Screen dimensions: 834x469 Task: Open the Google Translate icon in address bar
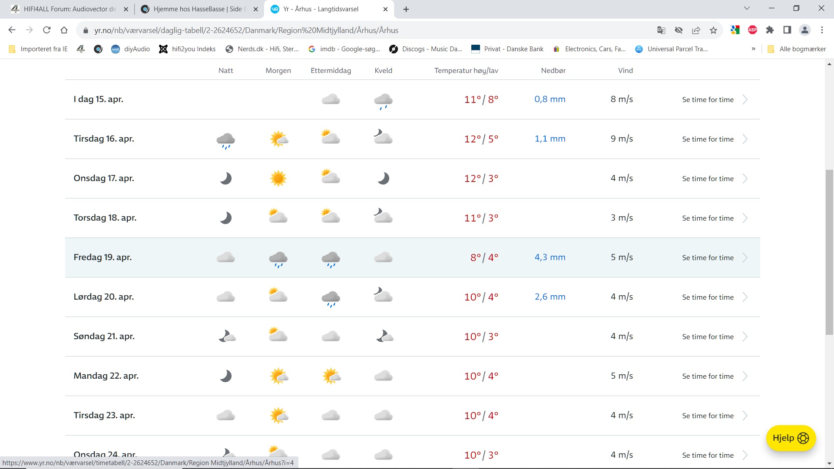(661, 30)
